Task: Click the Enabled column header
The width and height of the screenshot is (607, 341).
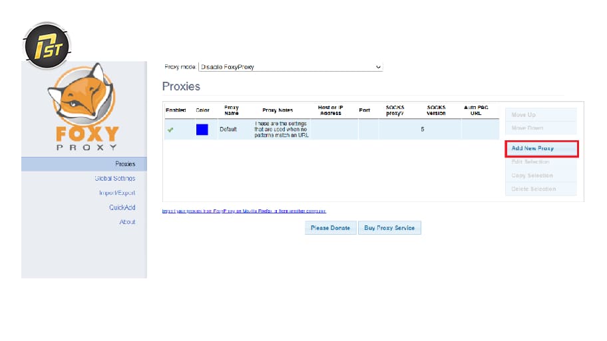Action: pos(176,110)
